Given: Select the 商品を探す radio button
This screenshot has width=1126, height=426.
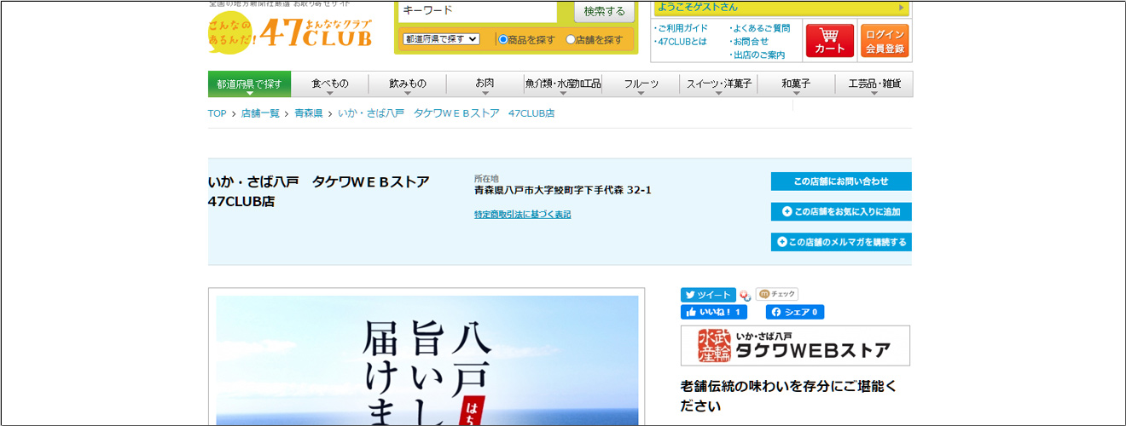Looking at the screenshot, I should click(x=503, y=39).
